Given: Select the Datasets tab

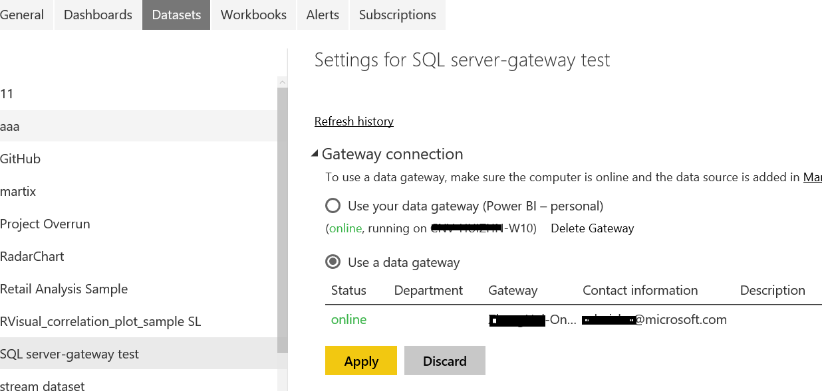Looking at the screenshot, I should click(x=176, y=15).
